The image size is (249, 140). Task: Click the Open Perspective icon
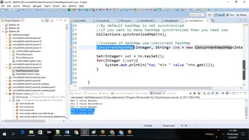pos(210,15)
